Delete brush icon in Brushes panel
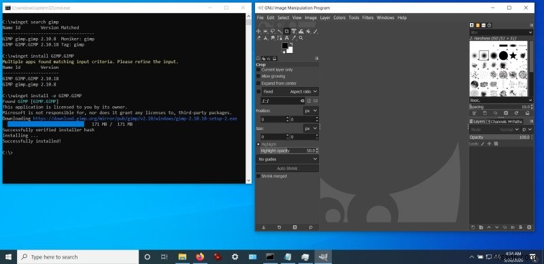This screenshot has height=264, width=544. 506,113
